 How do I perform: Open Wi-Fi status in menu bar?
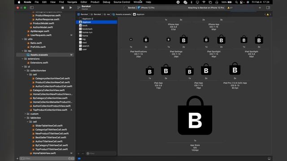point(204,2)
